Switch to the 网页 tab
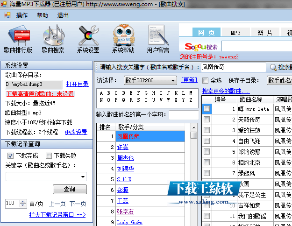292x226 pixels. coord(207,32)
